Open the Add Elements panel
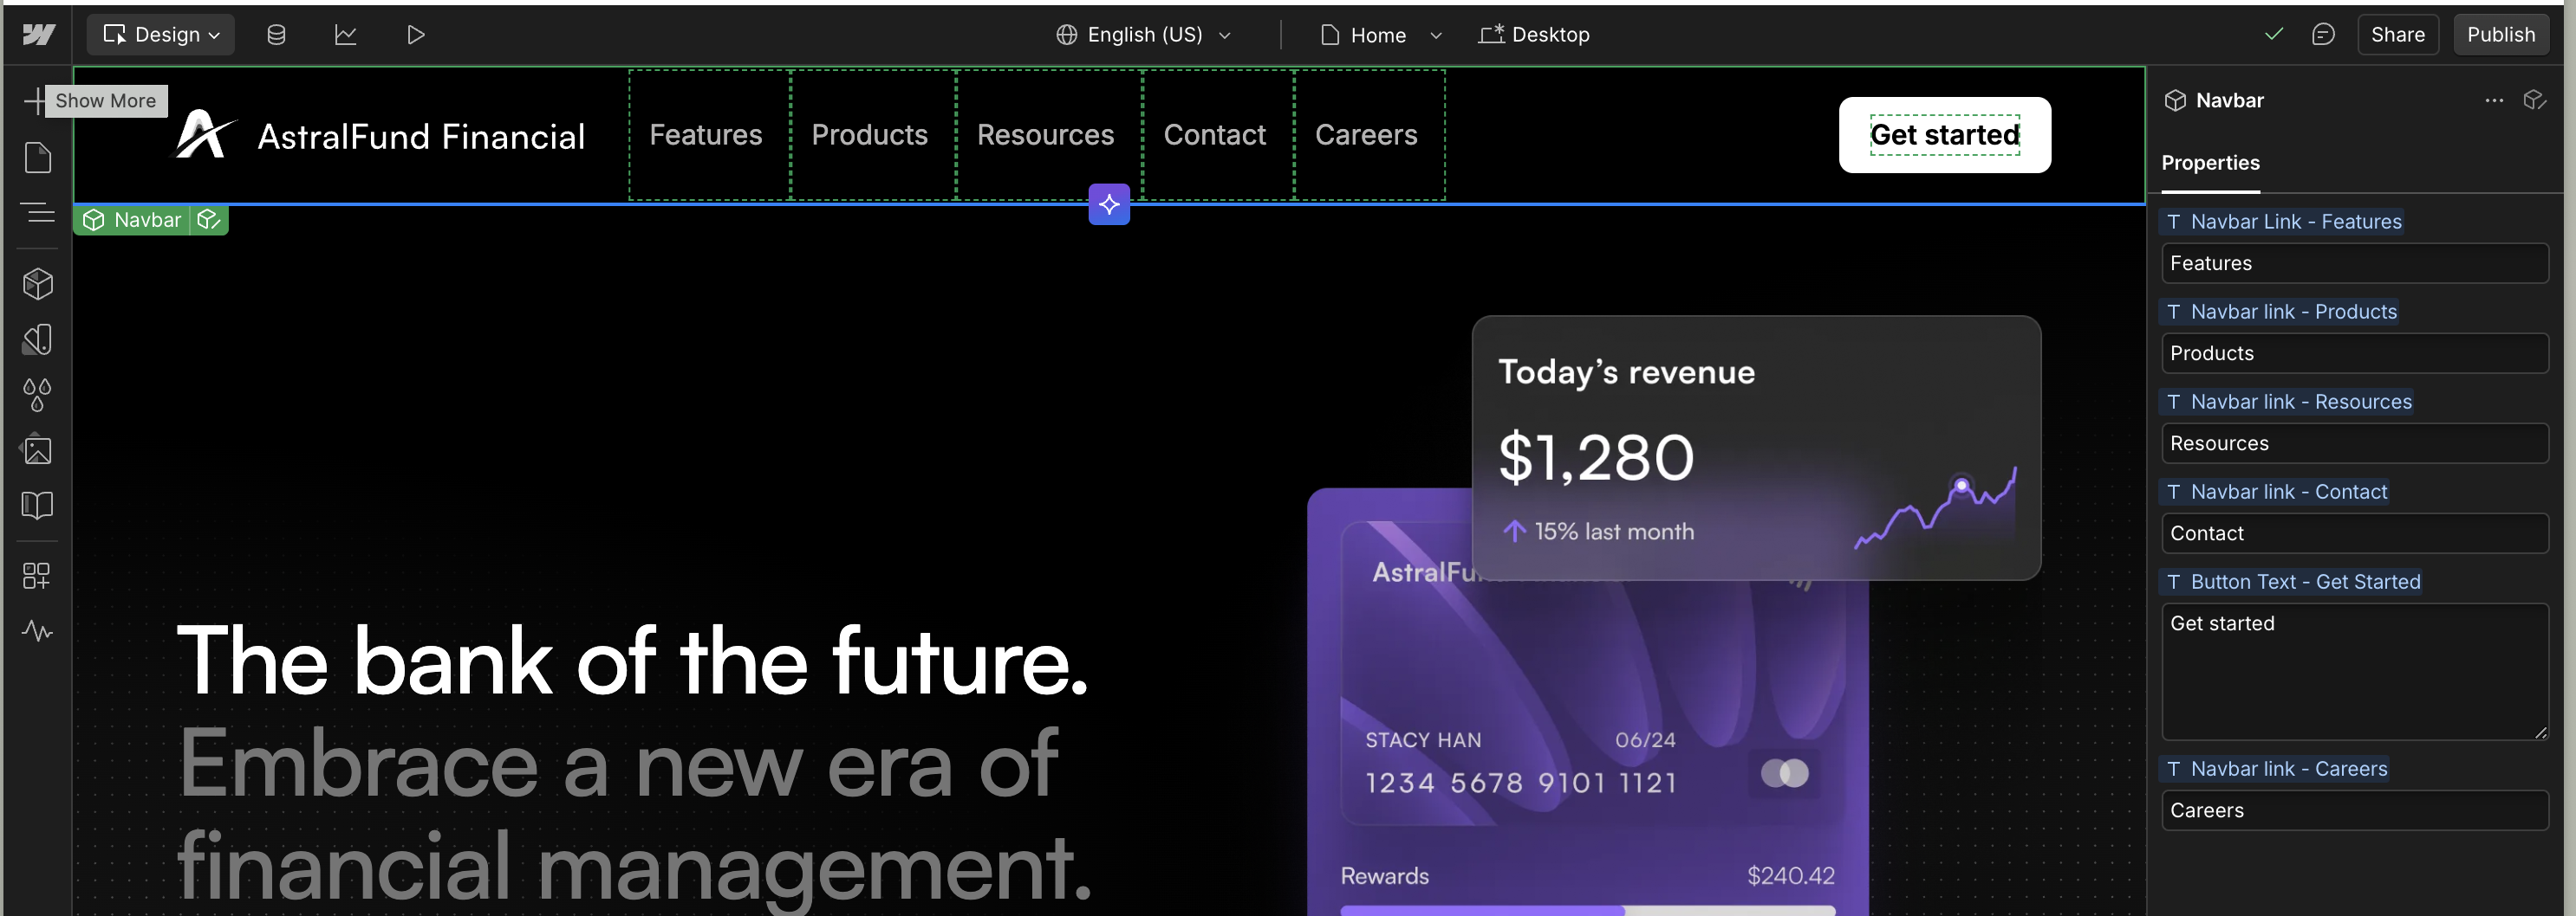This screenshot has width=2576, height=916. tap(37, 100)
